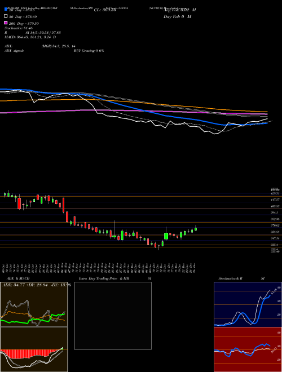282x372 pixels.
Task: Click the large green candle after the December low
Action: [166, 236]
